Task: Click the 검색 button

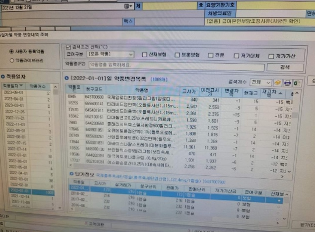Action: tap(285, 67)
